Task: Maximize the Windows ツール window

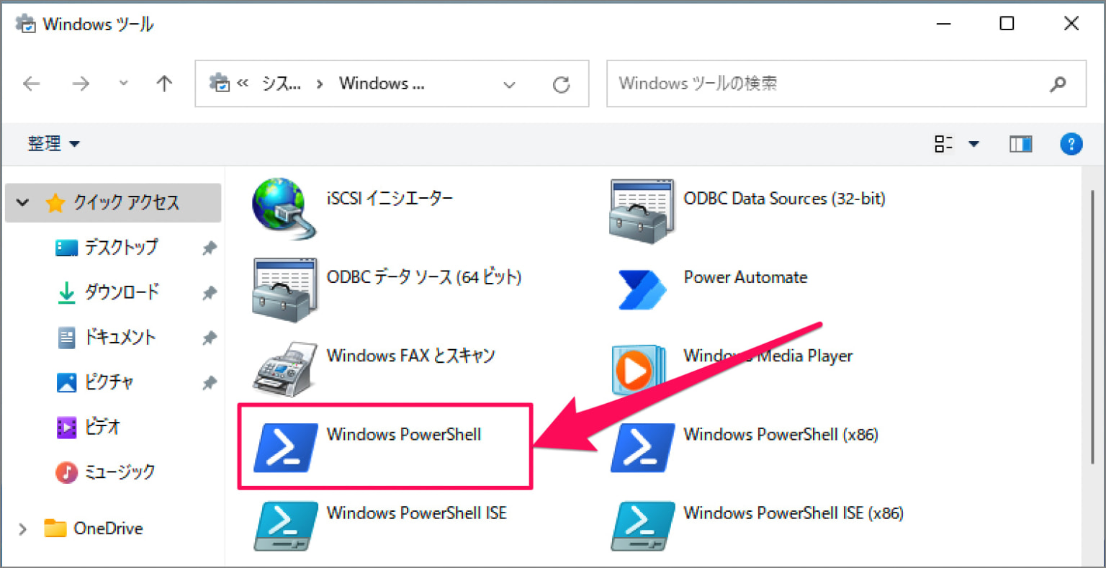Action: pyautogui.click(x=1007, y=24)
